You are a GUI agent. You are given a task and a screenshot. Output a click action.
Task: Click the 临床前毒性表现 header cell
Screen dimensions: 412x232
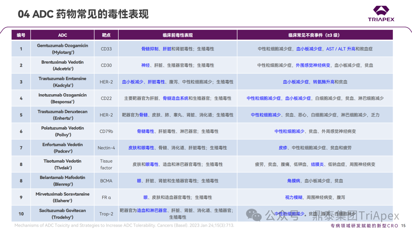tap(177, 35)
